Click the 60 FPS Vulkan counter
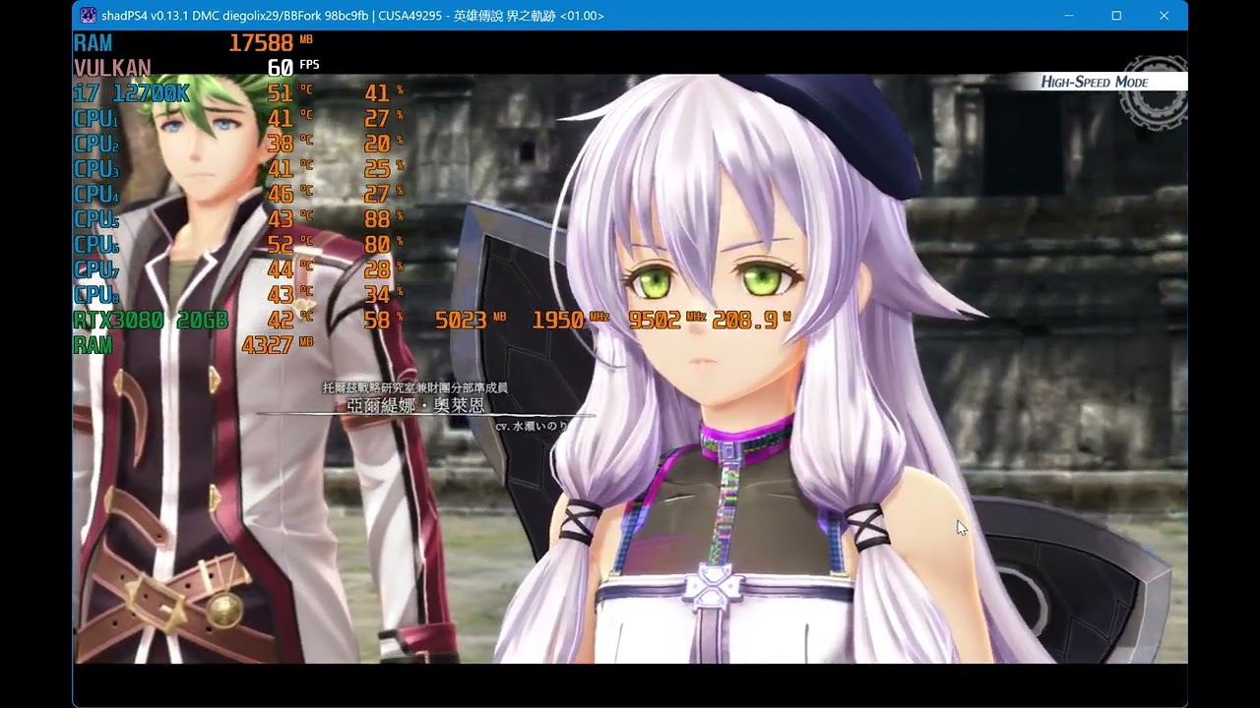The width and height of the screenshot is (1260, 708). point(293,67)
